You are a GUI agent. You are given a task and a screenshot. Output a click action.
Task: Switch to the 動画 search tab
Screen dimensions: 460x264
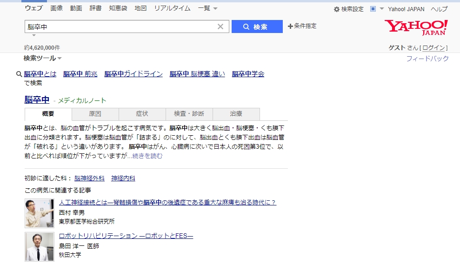point(76,8)
